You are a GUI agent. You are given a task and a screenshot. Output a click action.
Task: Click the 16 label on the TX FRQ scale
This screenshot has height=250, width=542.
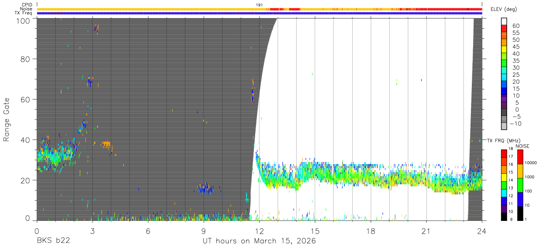point(510,164)
